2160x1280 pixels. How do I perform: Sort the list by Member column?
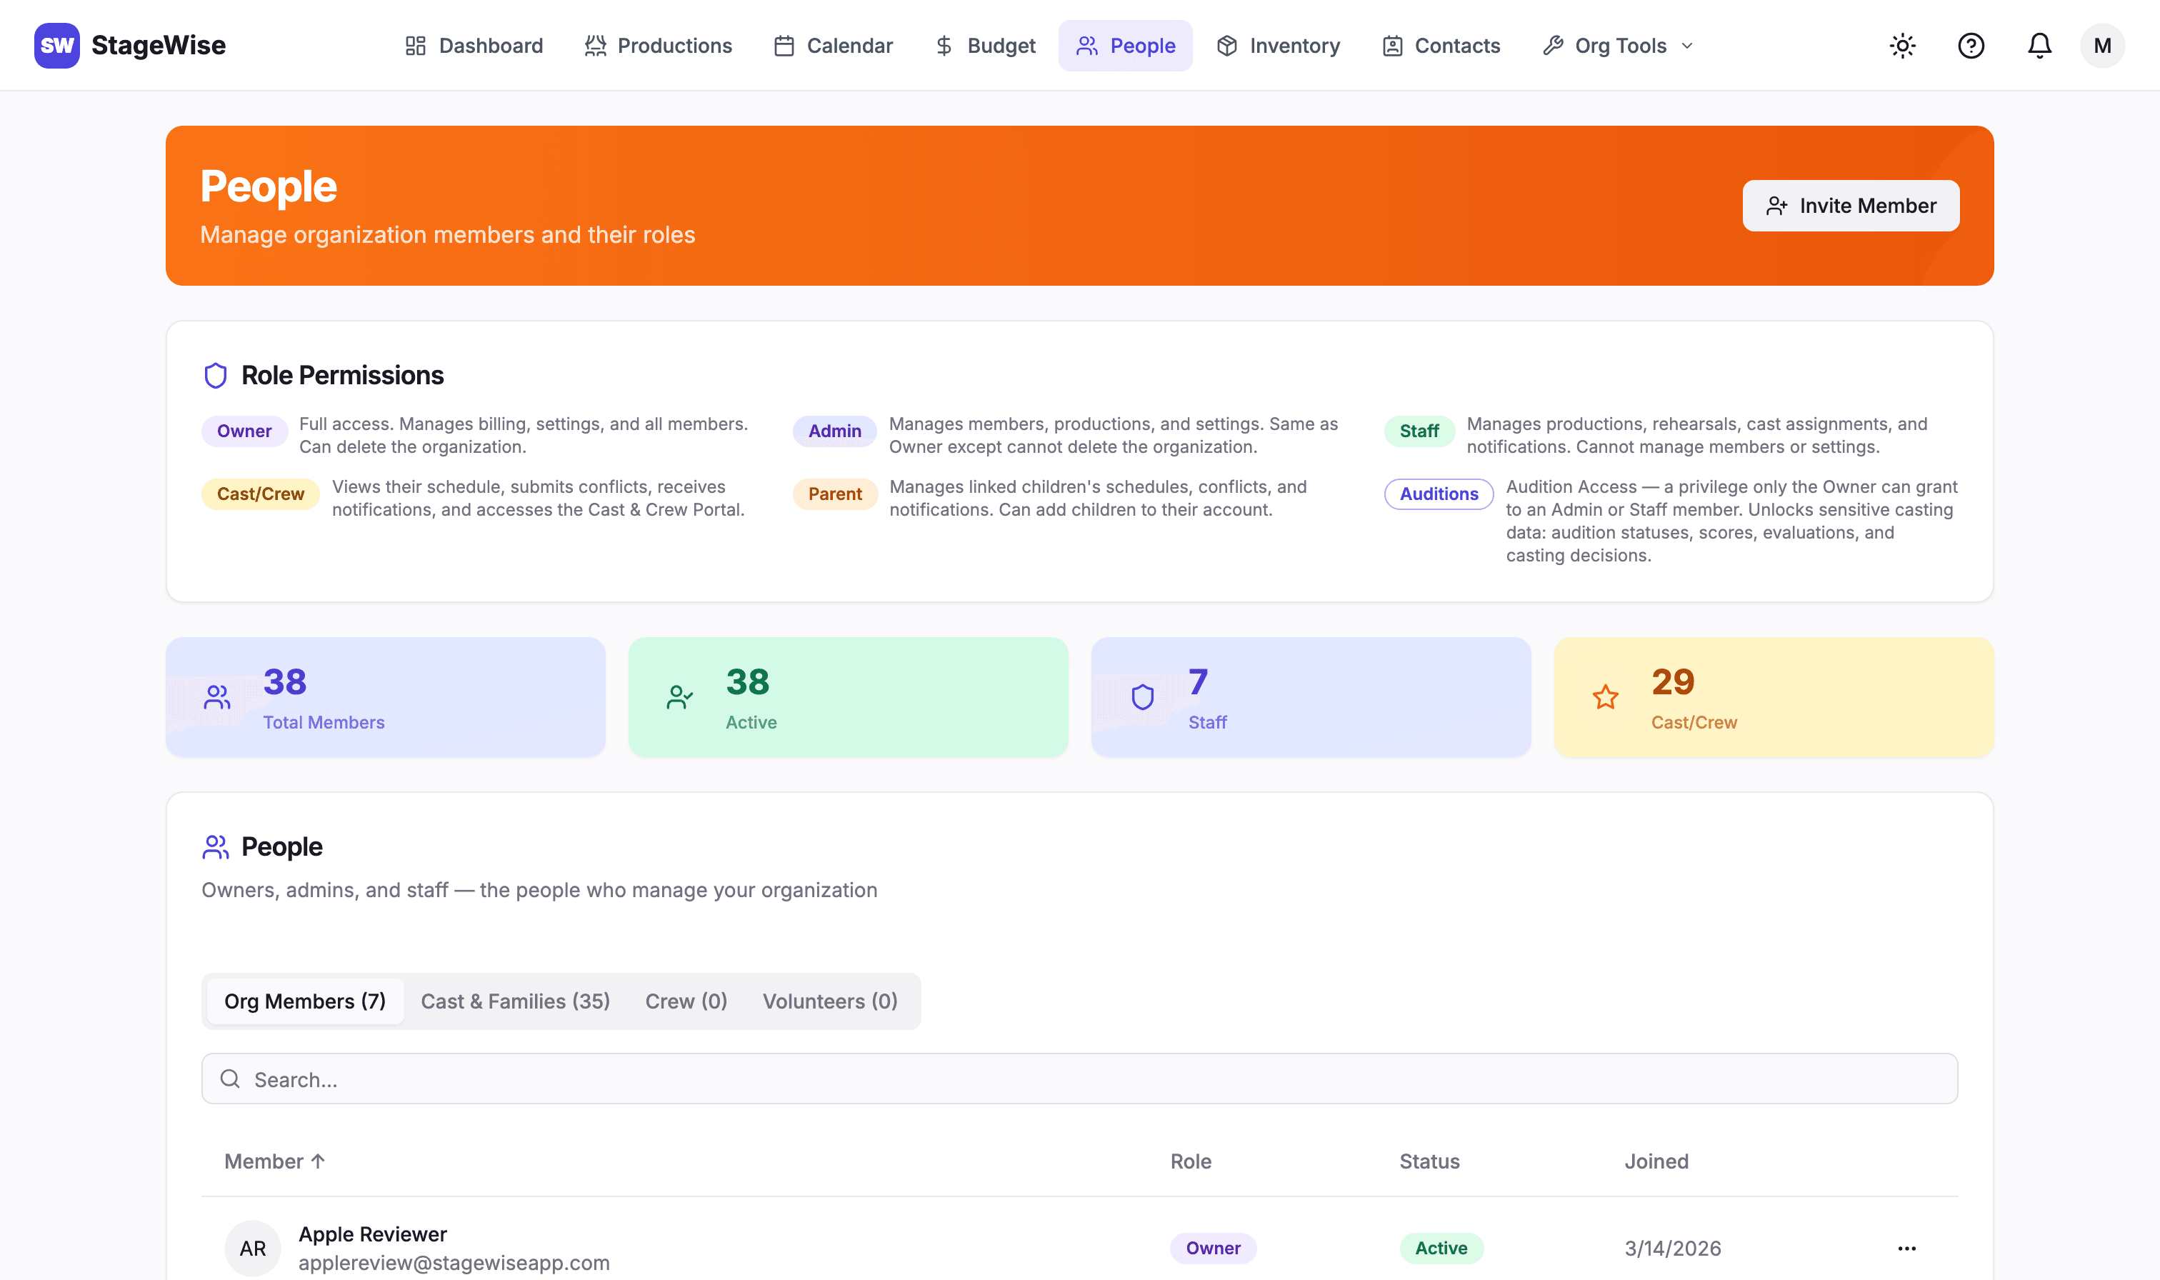coord(274,1161)
